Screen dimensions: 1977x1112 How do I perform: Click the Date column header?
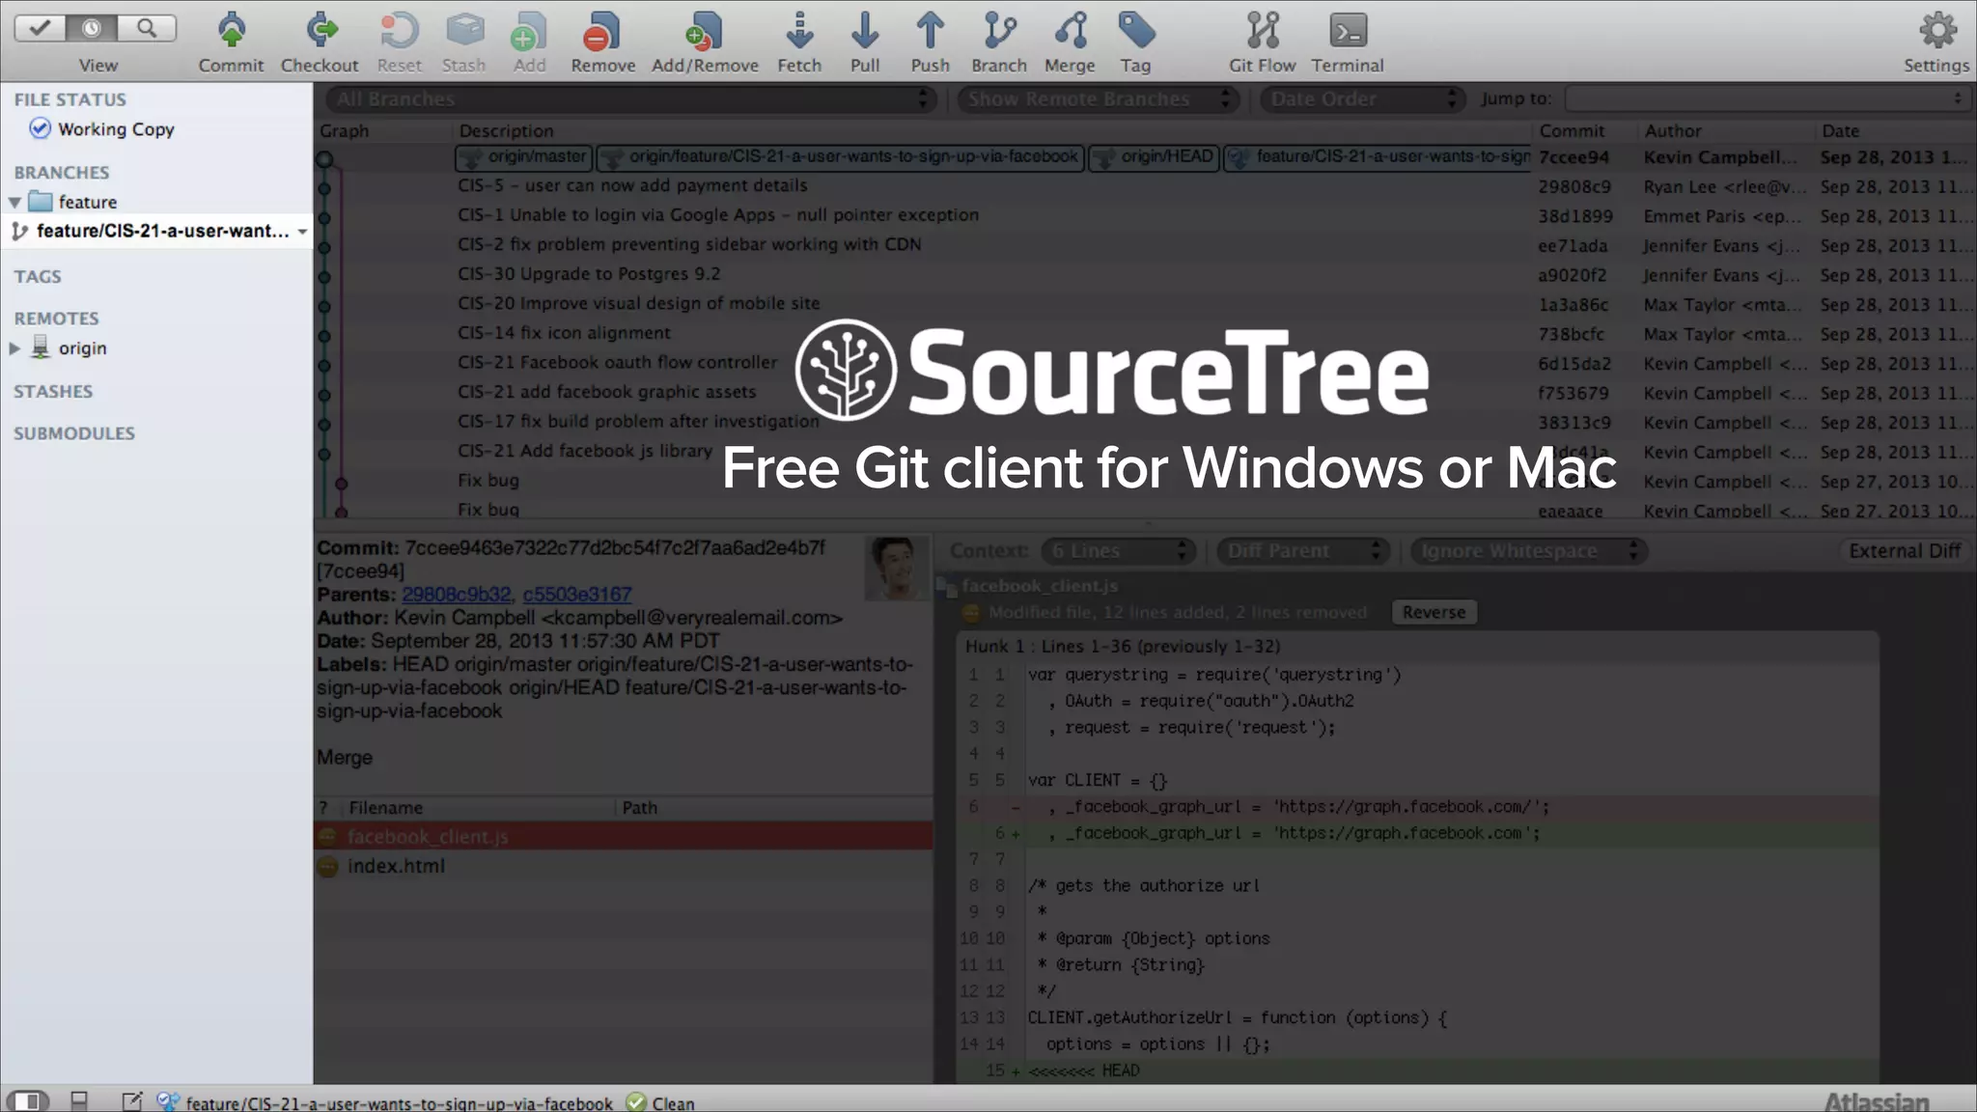pos(1841,131)
